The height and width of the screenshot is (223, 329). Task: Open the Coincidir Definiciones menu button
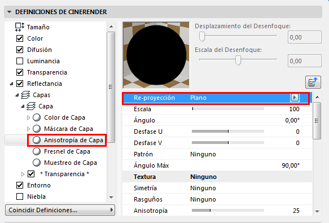coord(60,210)
